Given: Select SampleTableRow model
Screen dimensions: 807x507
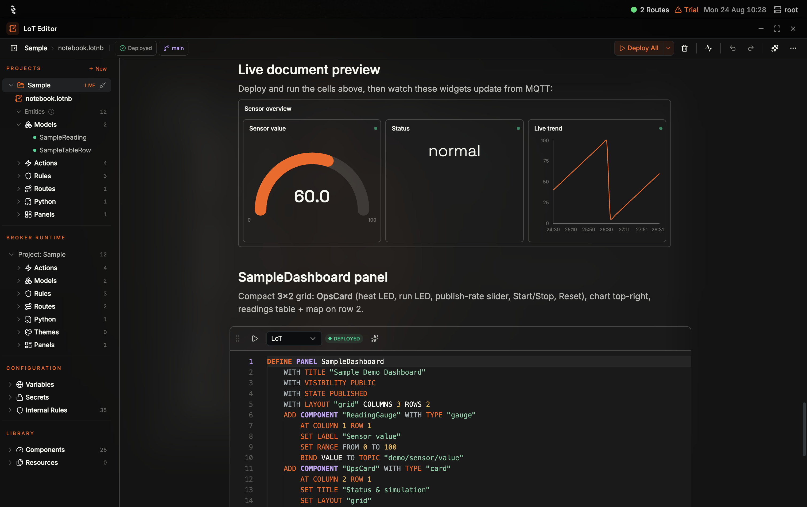Looking at the screenshot, I should (x=65, y=150).
